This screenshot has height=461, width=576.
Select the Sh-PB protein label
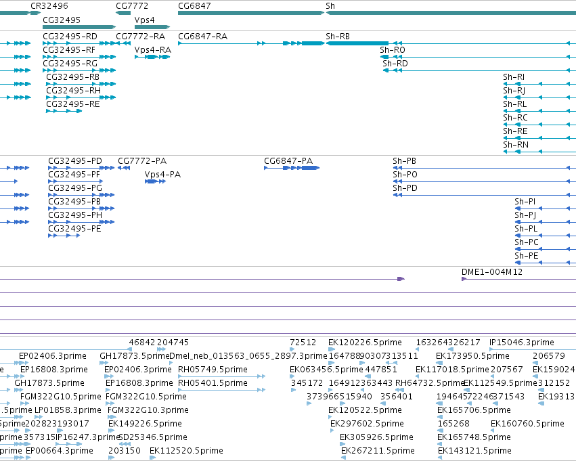pyautogui.click(x=404, y=161)
